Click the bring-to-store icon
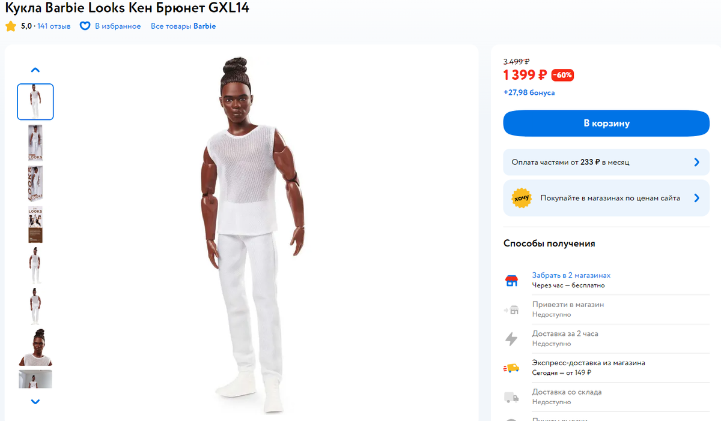721x421 pixels. [x=511, y=310]
